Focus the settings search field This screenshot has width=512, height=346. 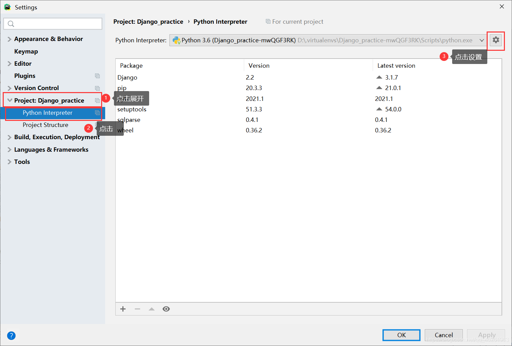[x=53, y=24]
